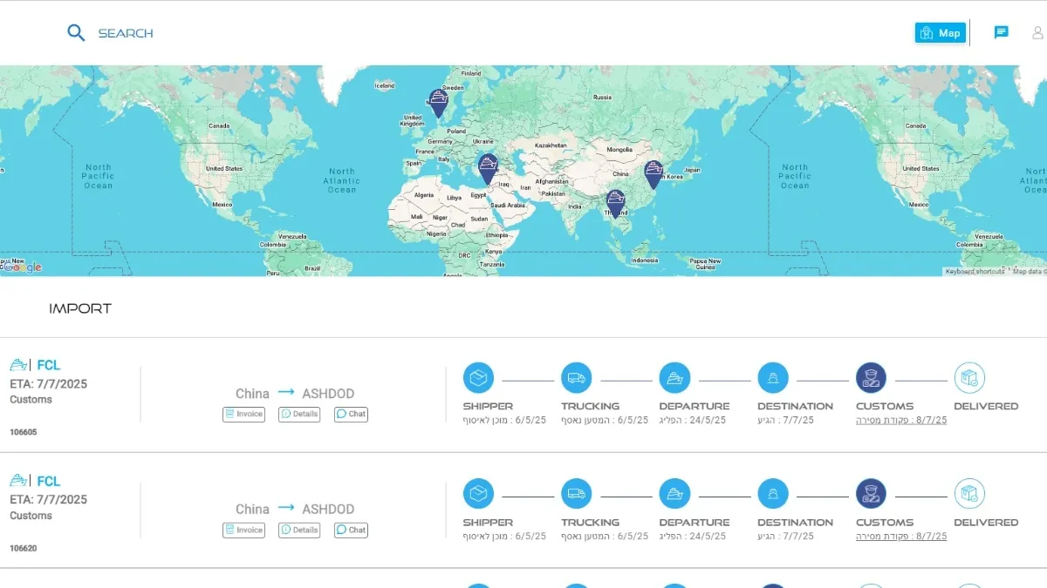Open Chat for shipment 106605
This screenshot has height=588, width=1047.
point(351,415)
